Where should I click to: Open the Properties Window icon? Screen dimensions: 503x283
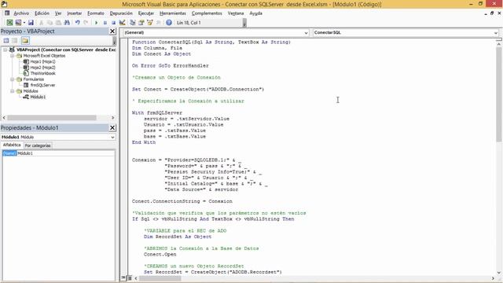click(x=141, y=23)
